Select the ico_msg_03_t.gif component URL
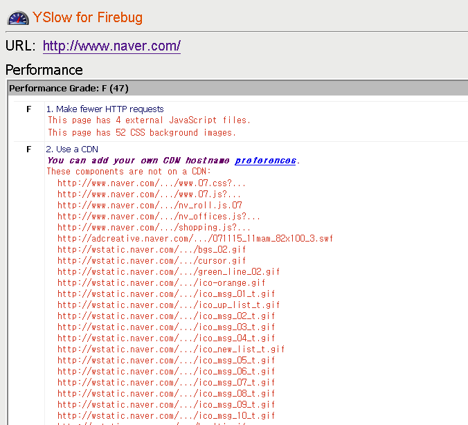 166,327
